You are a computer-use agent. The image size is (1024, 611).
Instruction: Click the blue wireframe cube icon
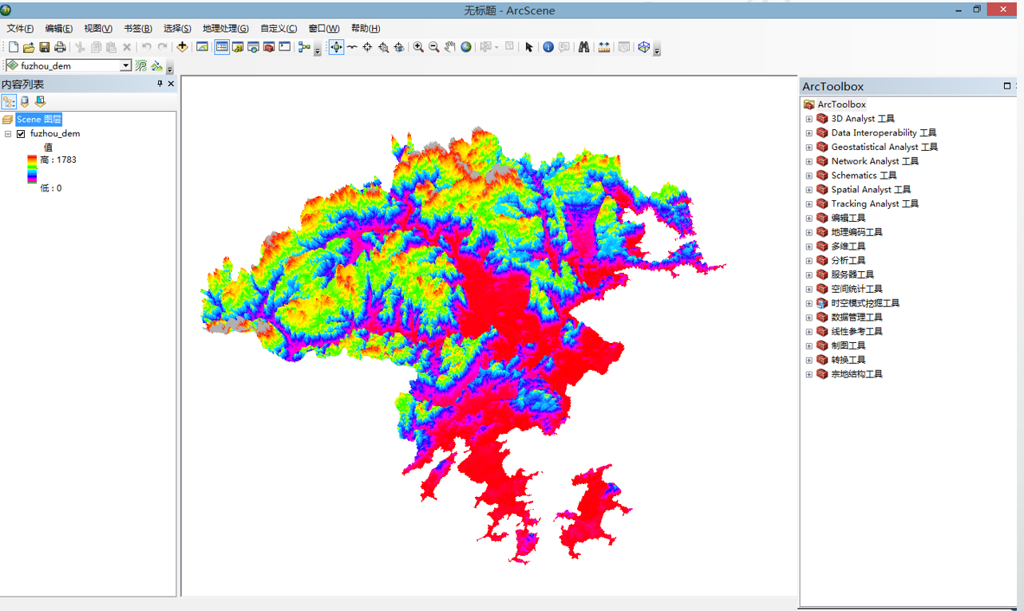pyautogui.click(x=644, y=47)
